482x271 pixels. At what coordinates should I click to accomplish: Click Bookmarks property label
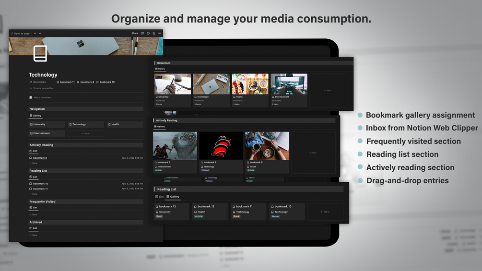pyautogui.click(x=37, y=82)
